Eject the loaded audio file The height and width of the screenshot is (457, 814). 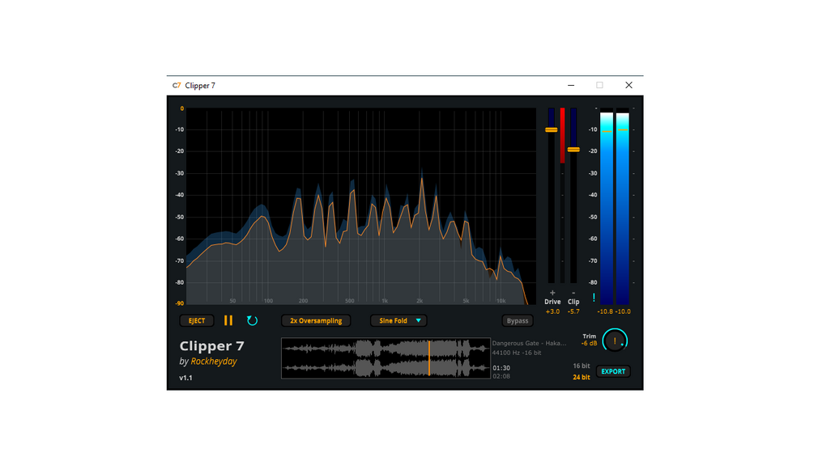(x=197, y=321)
